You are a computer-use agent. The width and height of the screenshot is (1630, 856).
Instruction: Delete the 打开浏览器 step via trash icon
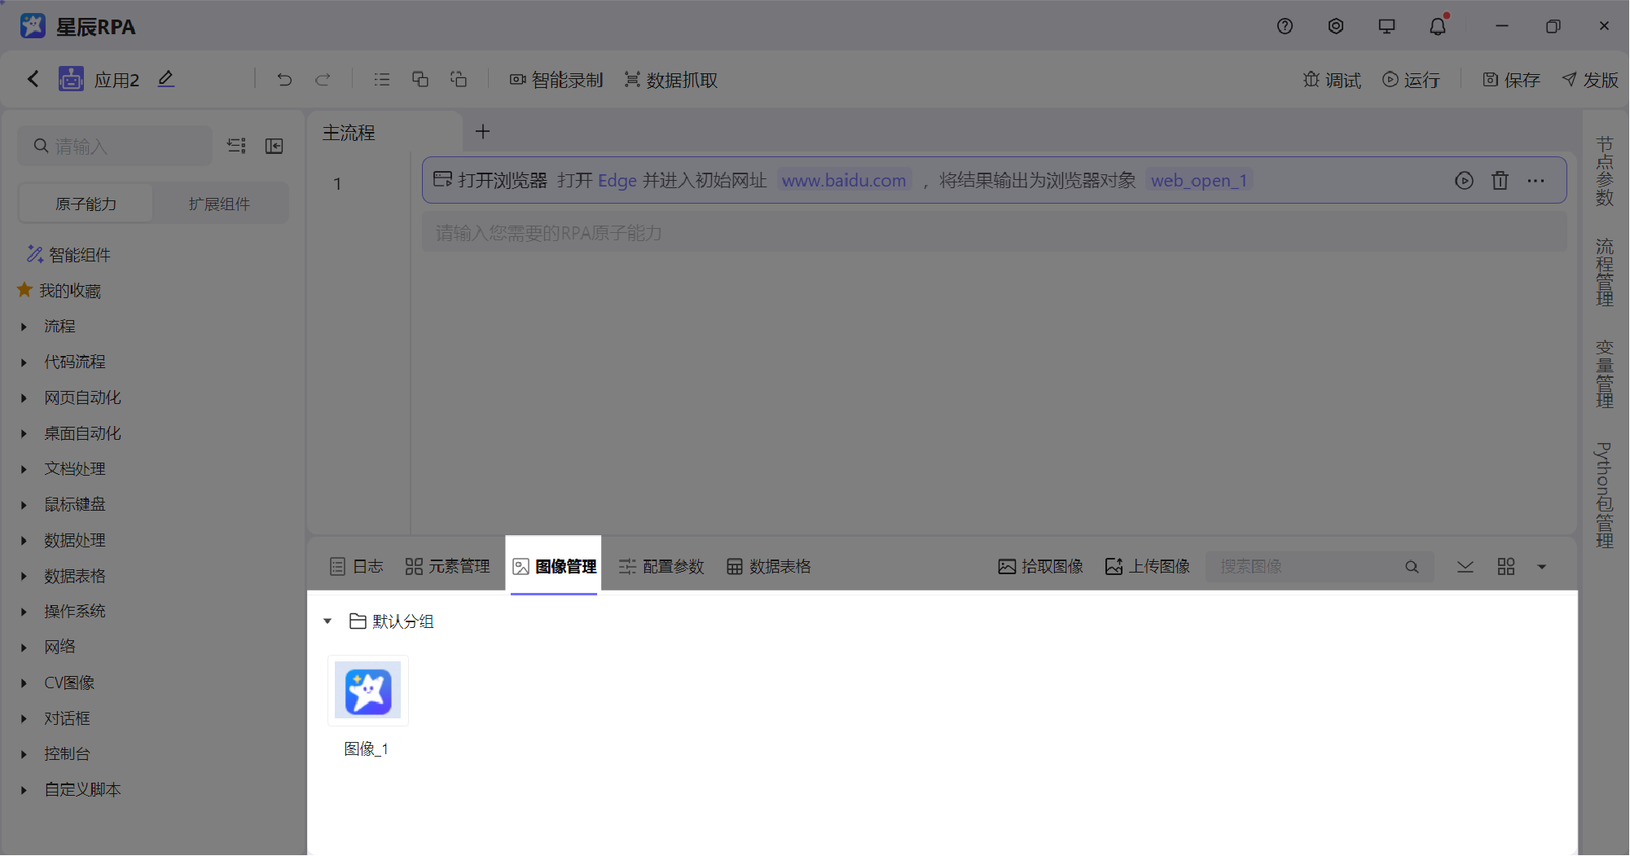[x=1500, y=181]
